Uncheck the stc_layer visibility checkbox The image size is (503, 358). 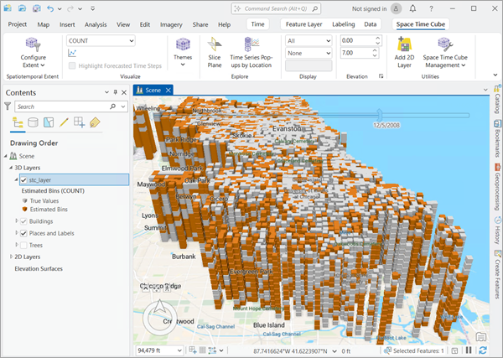click(23, 179)
